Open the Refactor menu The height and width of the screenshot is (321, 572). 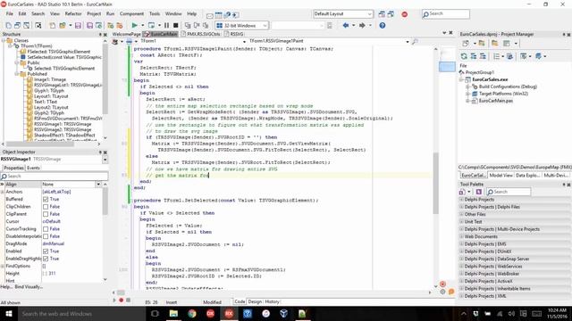click(x=73, y=14)
